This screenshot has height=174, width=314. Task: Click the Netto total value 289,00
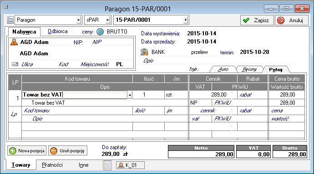[x=201, y=154]
